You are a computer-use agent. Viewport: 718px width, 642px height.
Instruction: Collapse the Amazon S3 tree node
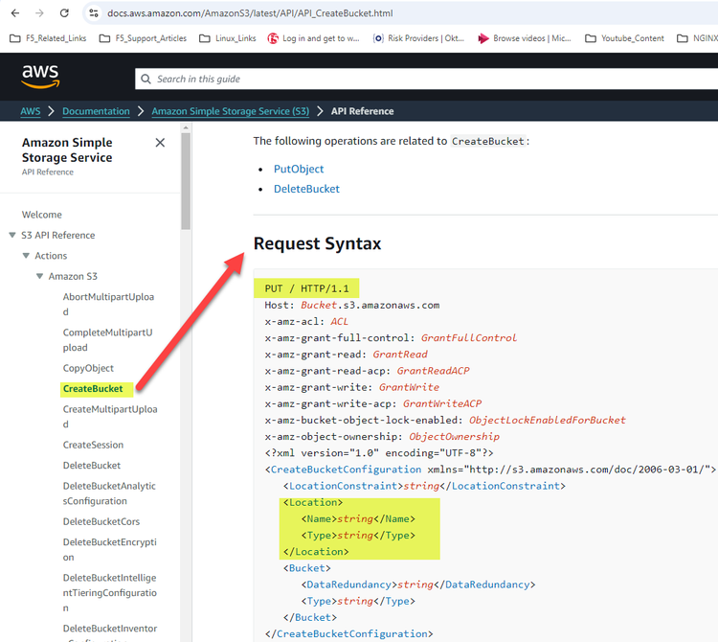(x=39, y=276)
